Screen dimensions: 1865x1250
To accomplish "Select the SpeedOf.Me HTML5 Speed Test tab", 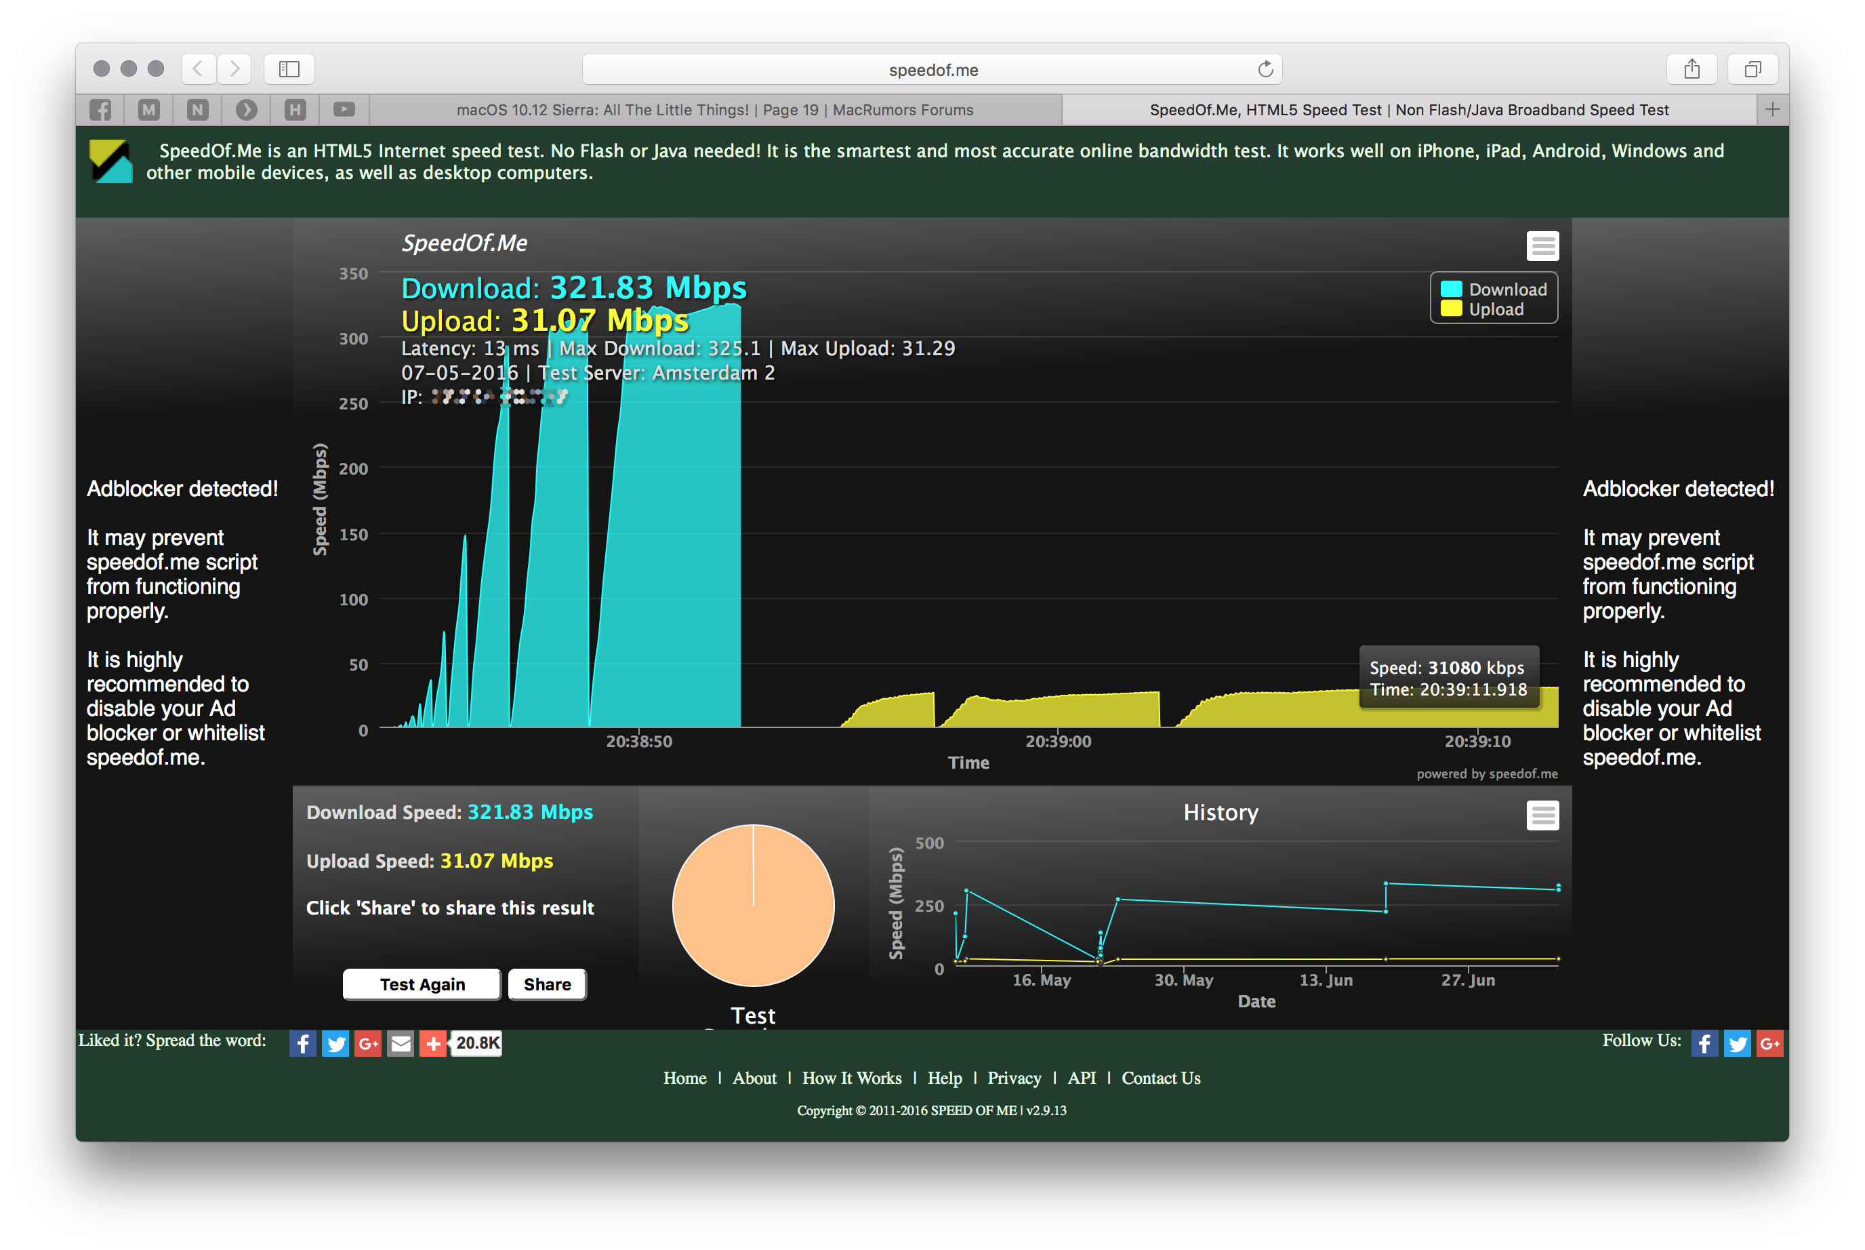I will point(1408,109).
